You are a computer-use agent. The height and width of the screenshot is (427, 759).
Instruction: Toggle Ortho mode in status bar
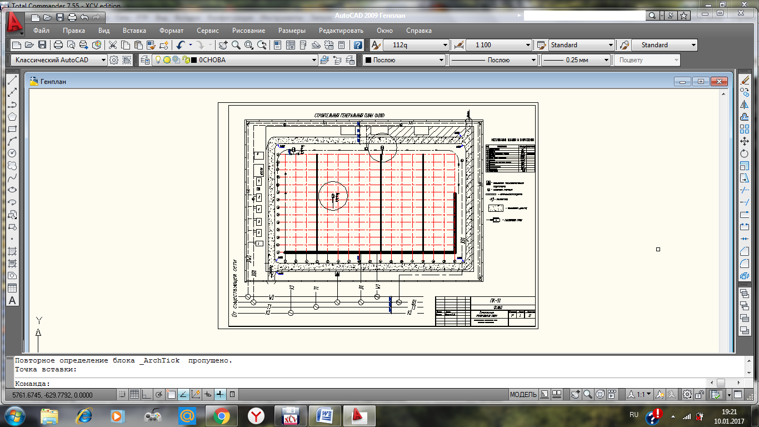pos(146,394)
